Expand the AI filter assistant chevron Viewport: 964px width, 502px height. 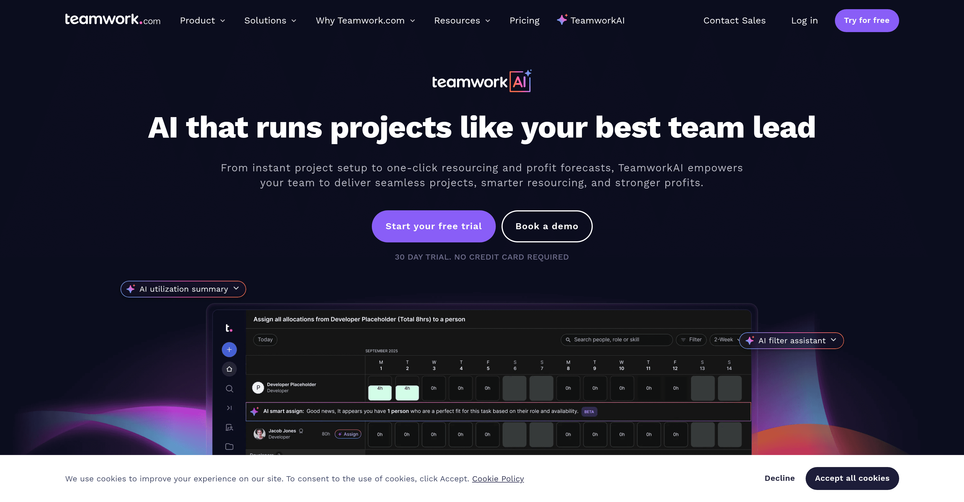834,340
